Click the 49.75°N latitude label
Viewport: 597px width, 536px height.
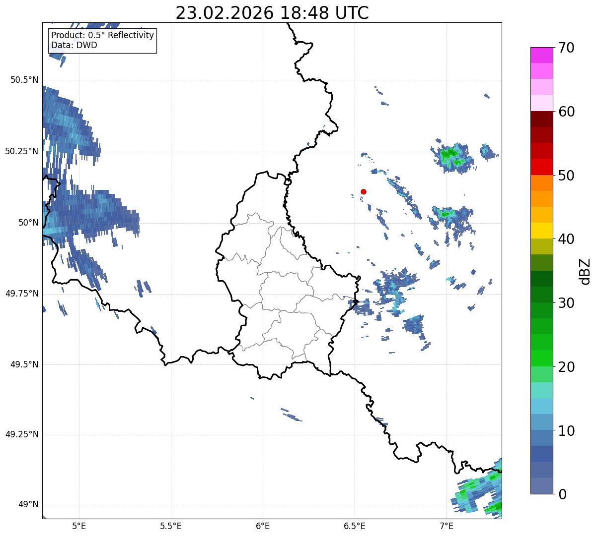[x=22, y=294]
